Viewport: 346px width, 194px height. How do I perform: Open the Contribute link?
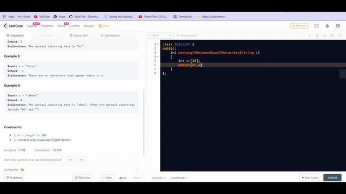[x=178, y=178]
